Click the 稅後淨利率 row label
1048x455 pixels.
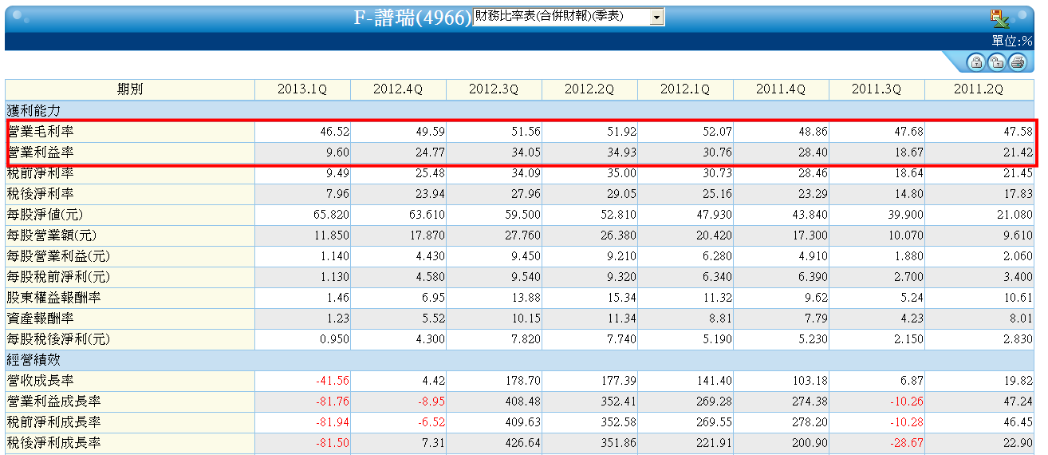[x=40, y=193]
